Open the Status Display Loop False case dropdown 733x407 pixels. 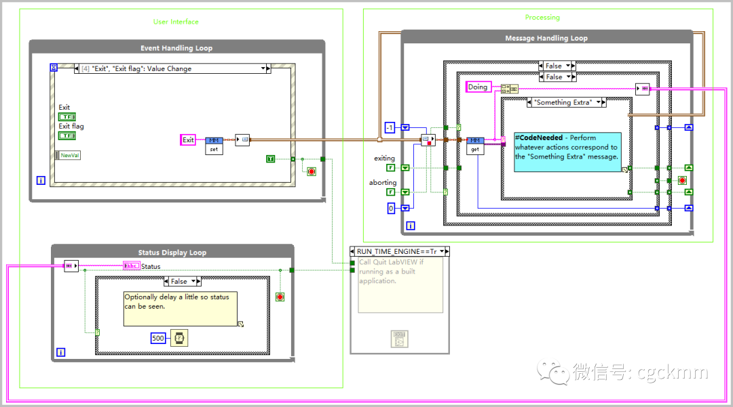[x=193, y=281]
